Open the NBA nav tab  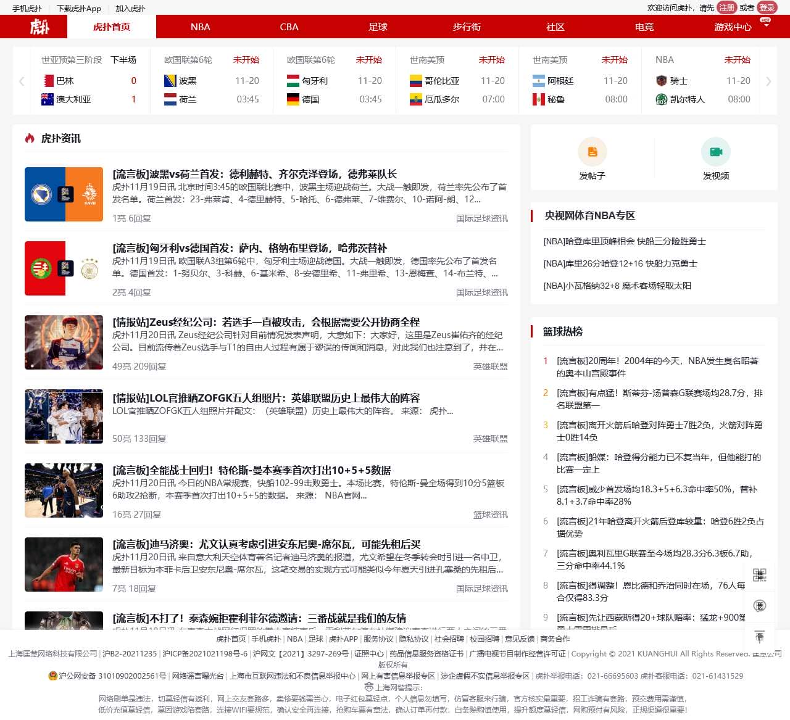(201, 27)
